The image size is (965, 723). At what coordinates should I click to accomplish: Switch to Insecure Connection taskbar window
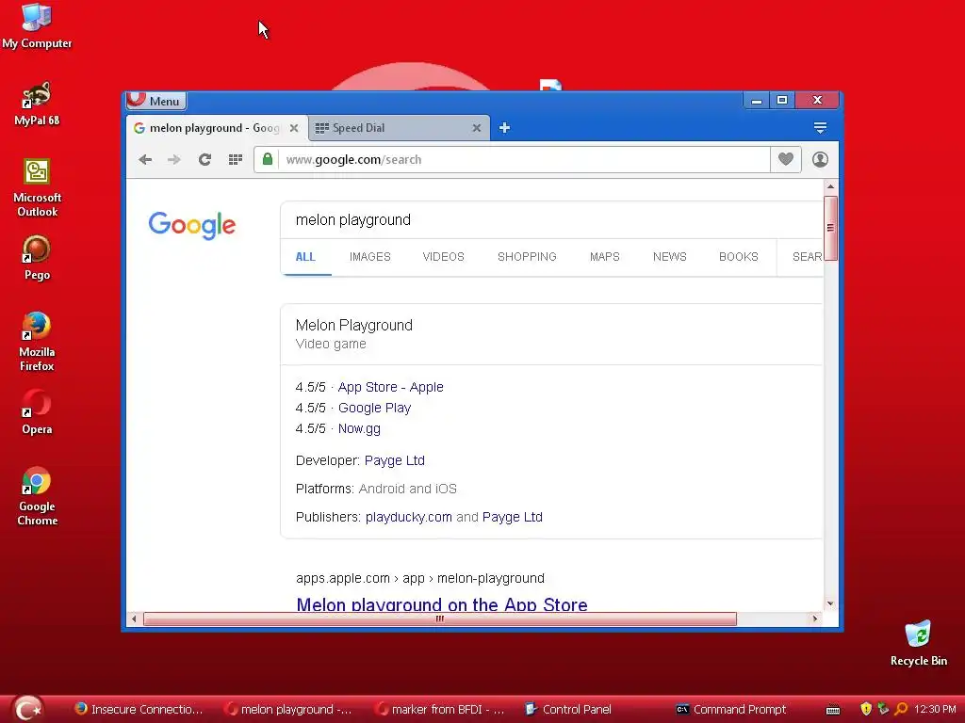point(139,710)
